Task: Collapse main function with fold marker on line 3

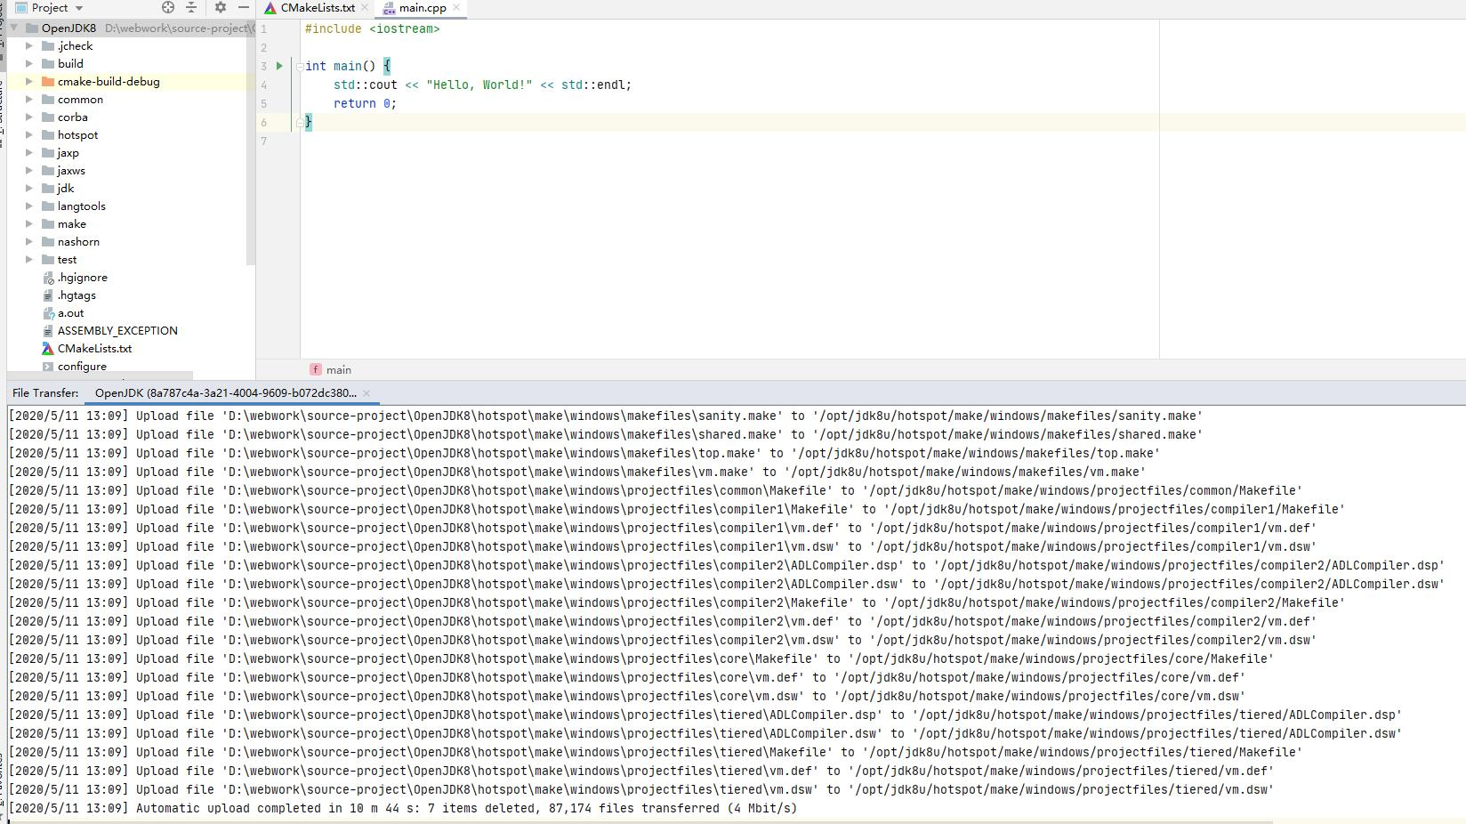Action: click(300, 66)
